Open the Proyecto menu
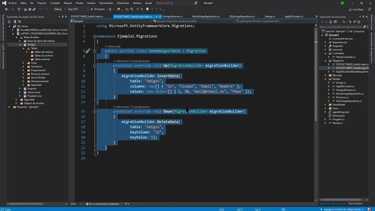Viewport: 375px width, 211px height. click(x=42, y=3)
